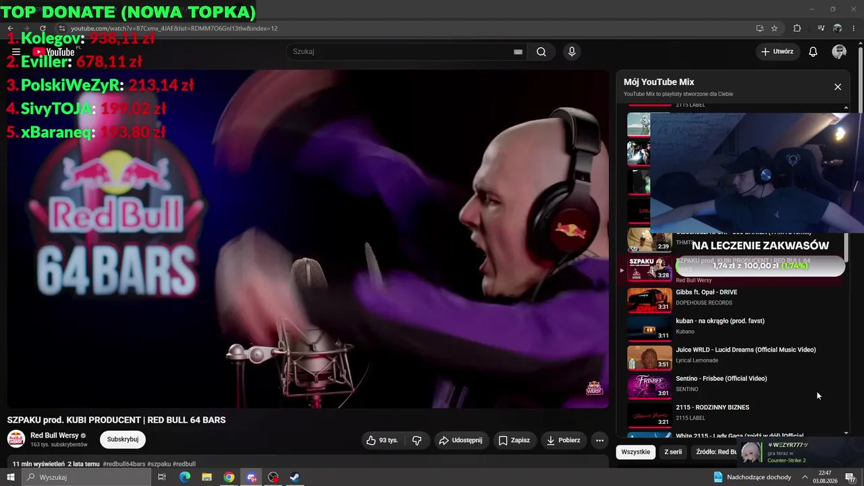Viewport: 864px width, 486px height.
Task: Open the YouTube account avatar menu
Action: [839, 52]
